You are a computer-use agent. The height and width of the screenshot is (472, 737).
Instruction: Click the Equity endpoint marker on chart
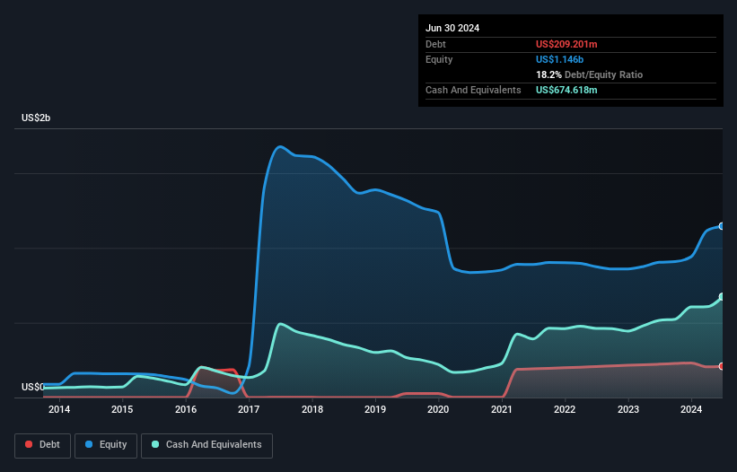coord(722,226)
